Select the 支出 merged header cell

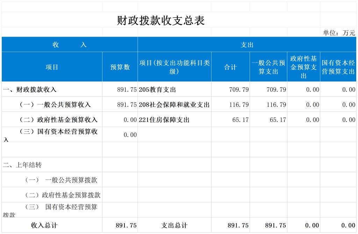pos(247,45)
